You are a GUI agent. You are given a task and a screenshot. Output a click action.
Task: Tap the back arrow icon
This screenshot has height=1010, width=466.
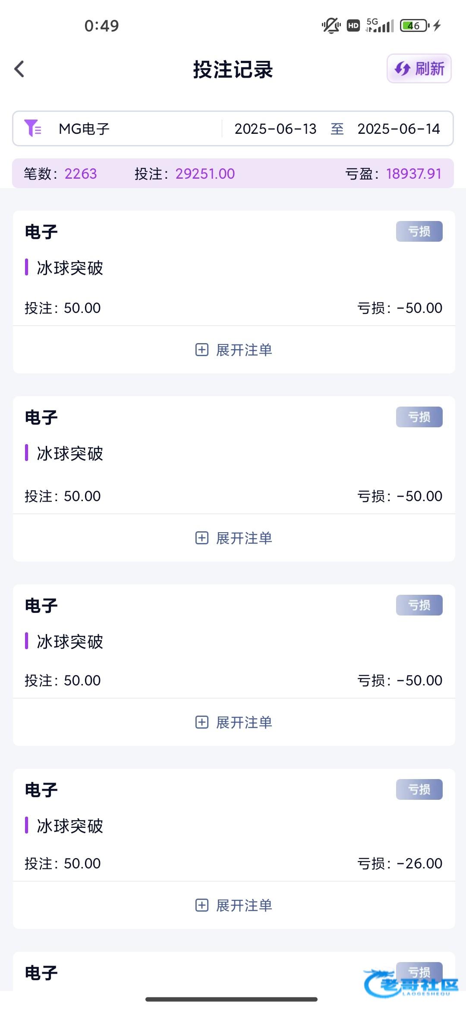(19, 69)
